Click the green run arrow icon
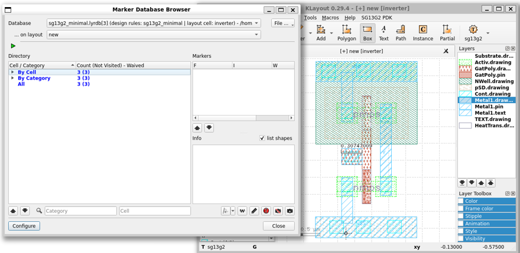 tap(13, 46)
